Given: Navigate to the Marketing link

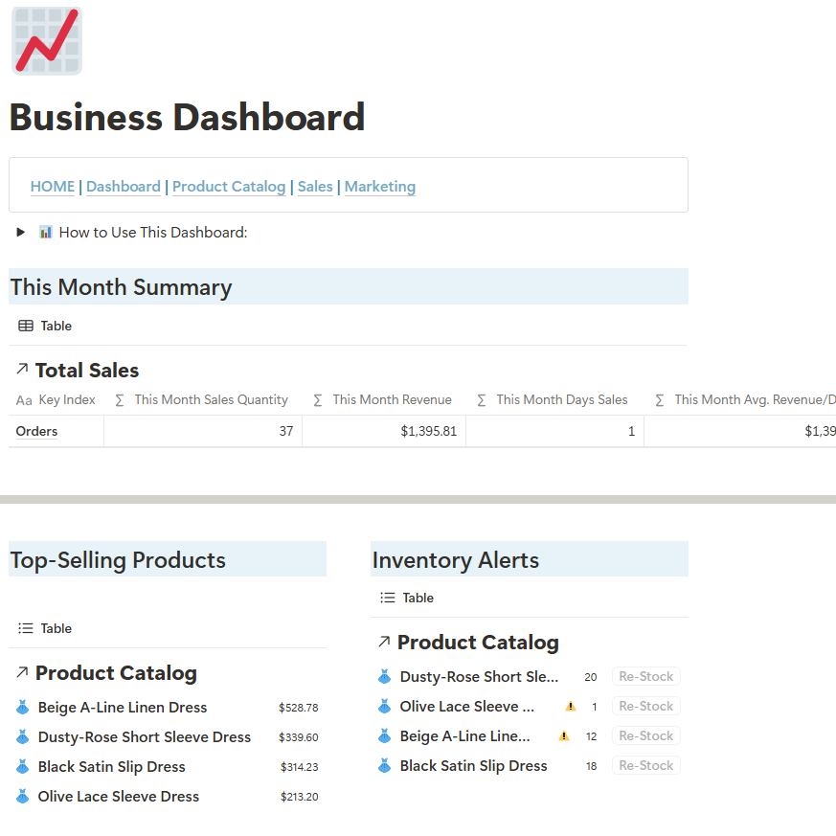Looking at the screenshot, I should click(379, 187).
